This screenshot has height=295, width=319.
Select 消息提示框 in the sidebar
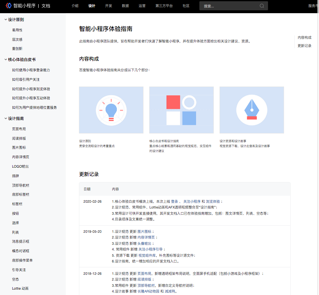tap(21, 241)
